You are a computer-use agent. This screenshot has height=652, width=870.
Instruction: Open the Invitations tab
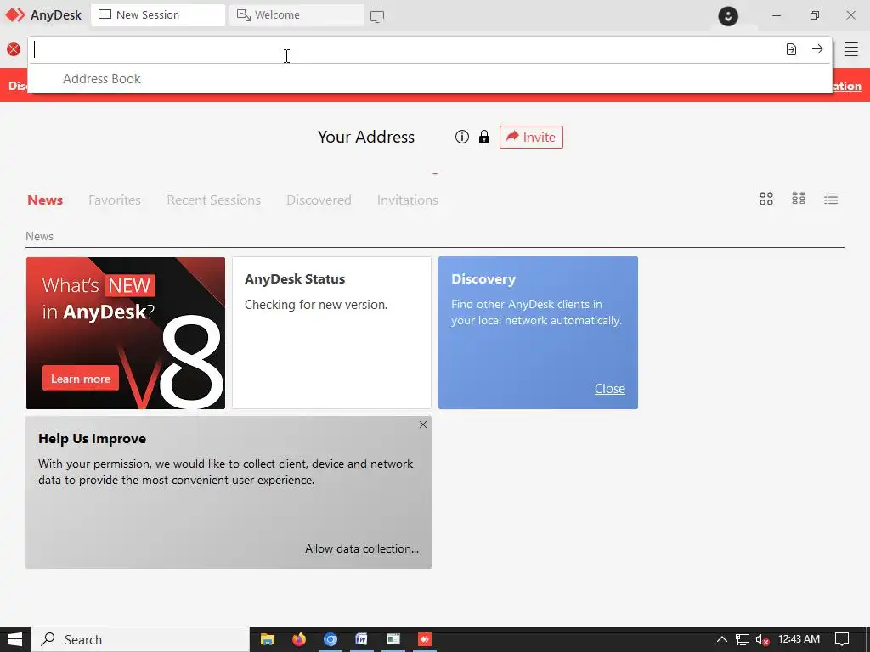pyautogui.click(x=407, y=200)
